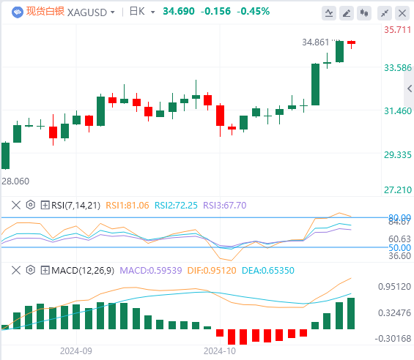Screen dimensions: 414x360
Task: Expand the MACD panel plus icon
Action: point(45,270)
